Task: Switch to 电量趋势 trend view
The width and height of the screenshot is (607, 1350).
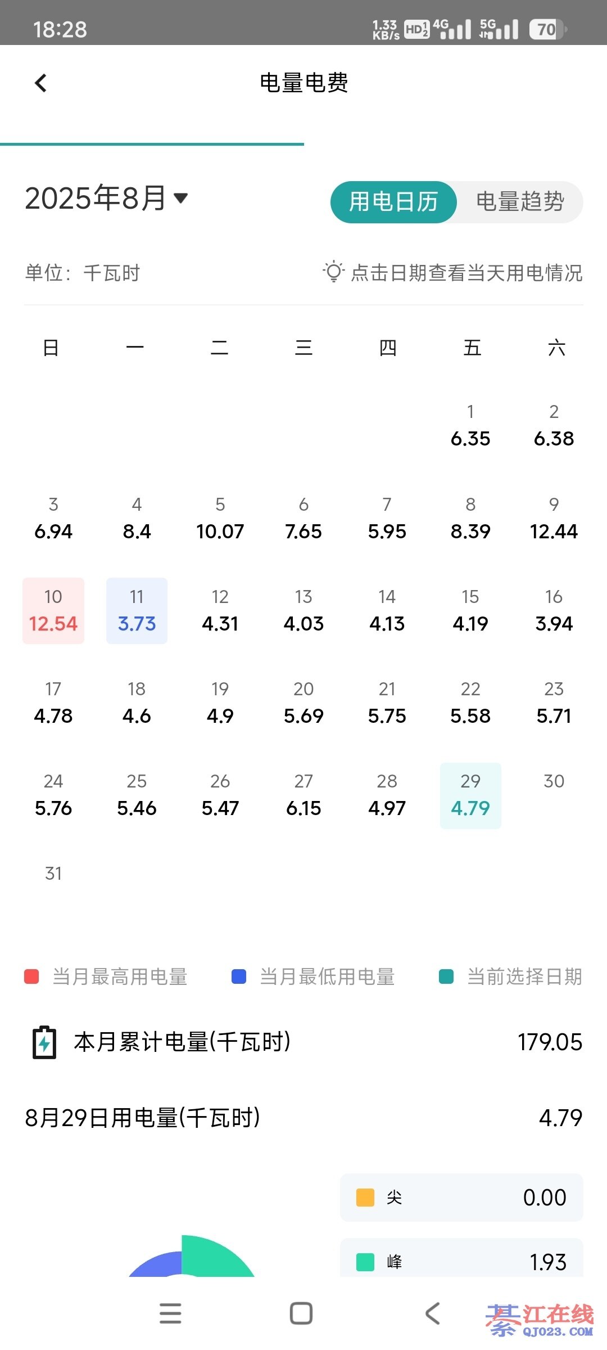Action: click(x=520, y=202)
